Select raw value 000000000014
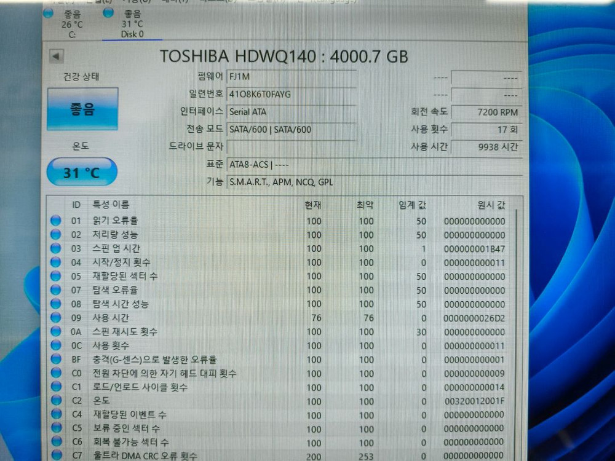The width and height of the screenshot is (615, 461). pyautogui.click(x=475, y=387)
